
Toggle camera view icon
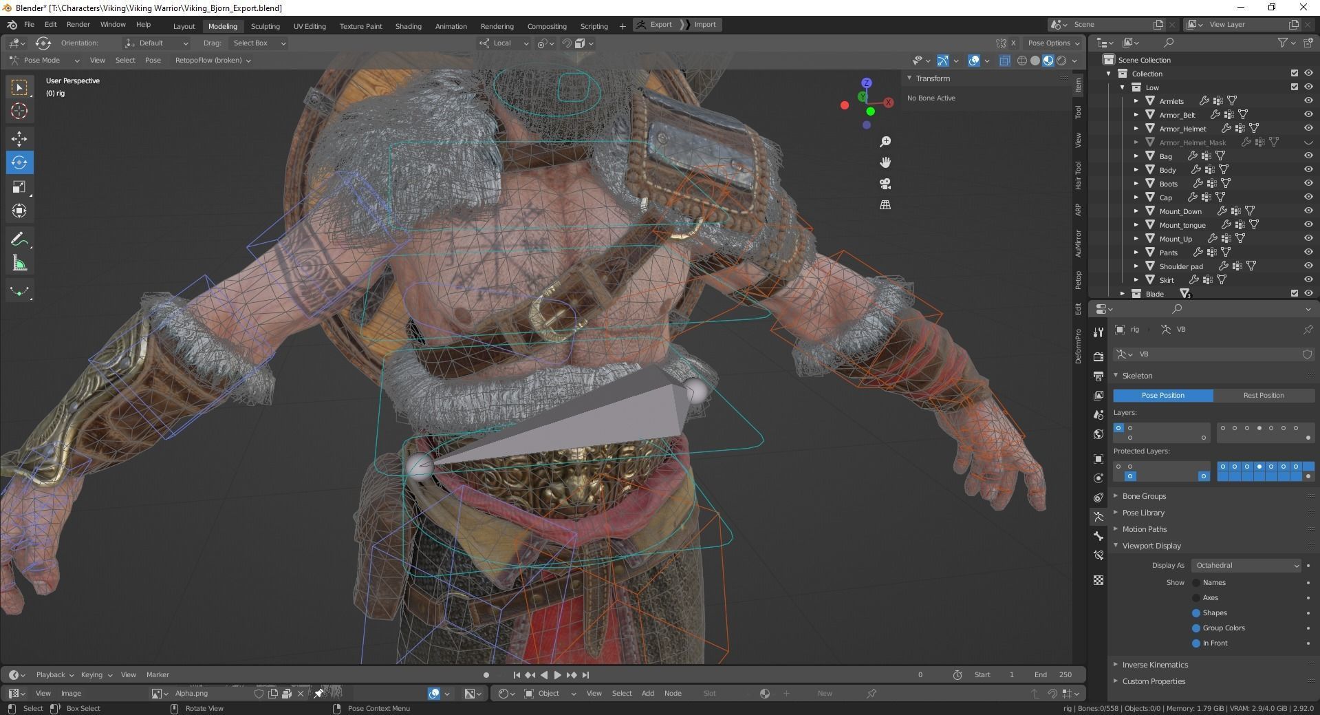coord(885,184)
